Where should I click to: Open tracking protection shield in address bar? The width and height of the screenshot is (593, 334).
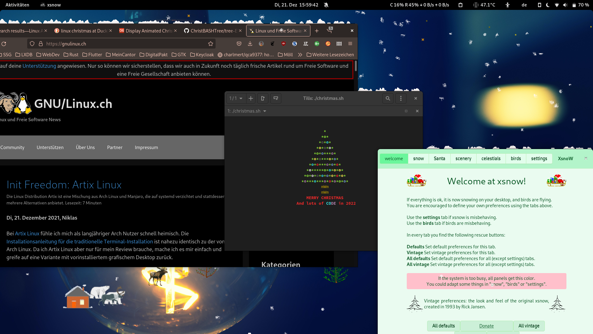pyautogui.click(x=32, y=44)
